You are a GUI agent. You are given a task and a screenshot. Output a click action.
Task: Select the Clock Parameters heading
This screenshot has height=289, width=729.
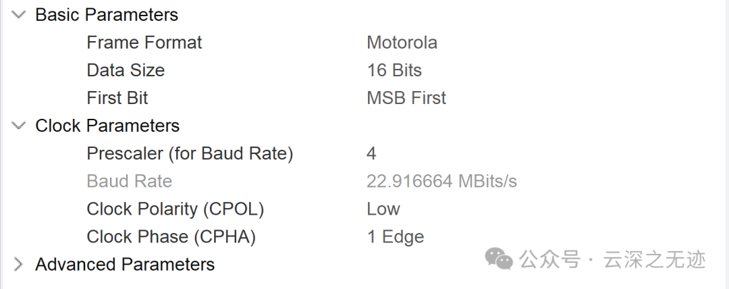point(107,126)
